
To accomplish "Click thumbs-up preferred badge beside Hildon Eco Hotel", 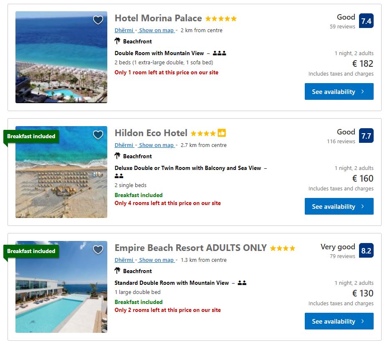I will click(222, 133).
